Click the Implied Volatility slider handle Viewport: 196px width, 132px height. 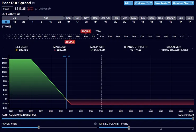129,127
